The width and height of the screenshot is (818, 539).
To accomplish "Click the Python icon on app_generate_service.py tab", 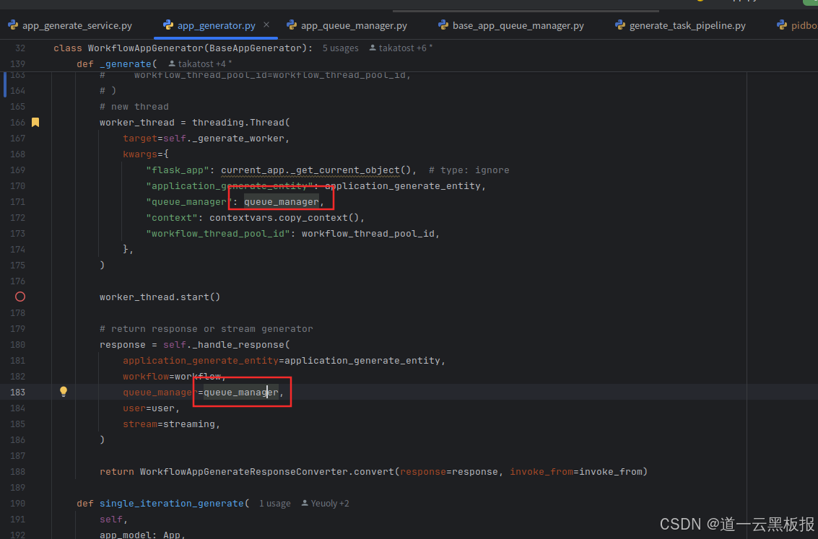I will [x=12, y=25].
